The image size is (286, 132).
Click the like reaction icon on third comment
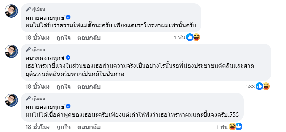tap(239, 127)
